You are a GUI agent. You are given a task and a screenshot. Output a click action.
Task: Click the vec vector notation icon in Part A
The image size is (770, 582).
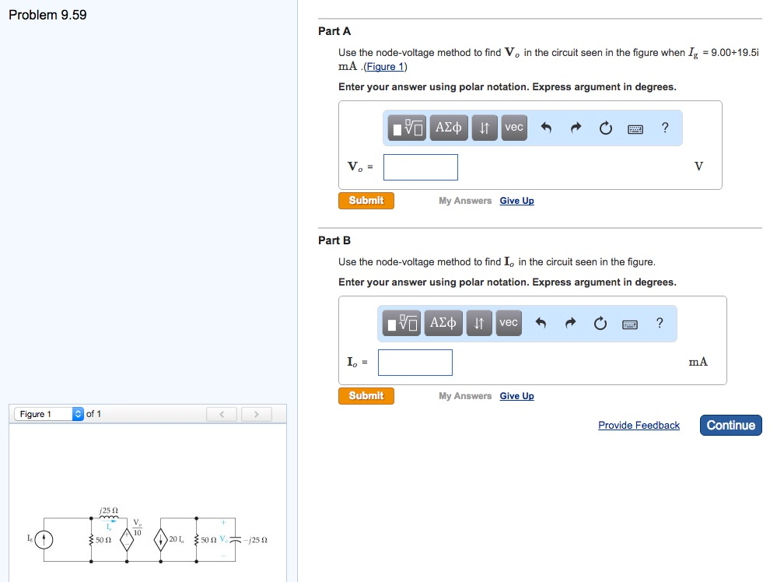pos(513,128)
